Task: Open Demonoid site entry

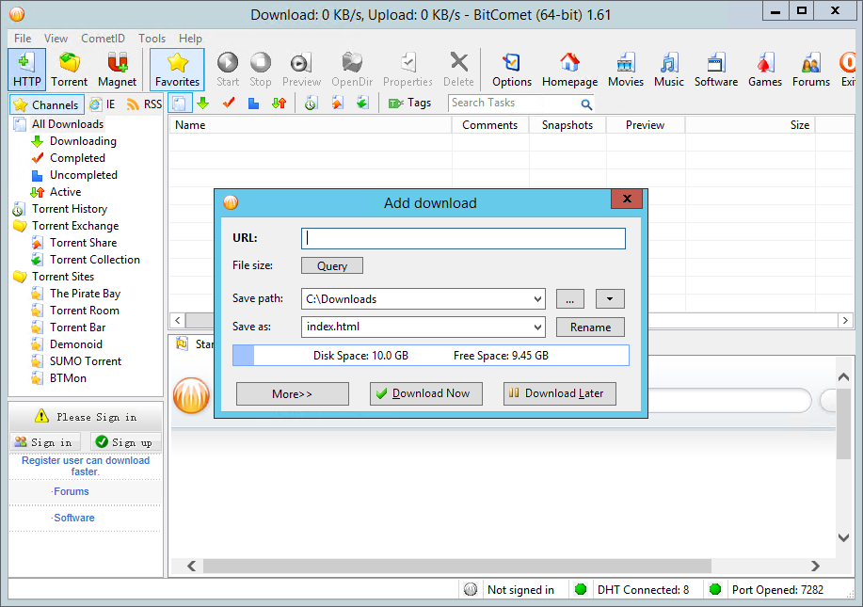Action: click(76, 344)
